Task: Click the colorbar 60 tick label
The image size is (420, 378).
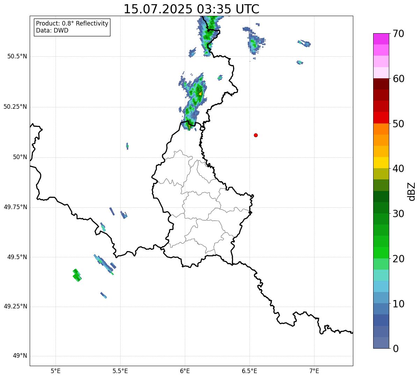Action: coord(398,79)
